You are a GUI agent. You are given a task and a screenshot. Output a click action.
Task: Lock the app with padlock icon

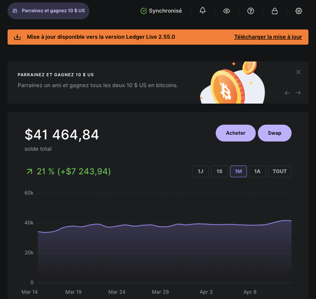coord(275,11)
